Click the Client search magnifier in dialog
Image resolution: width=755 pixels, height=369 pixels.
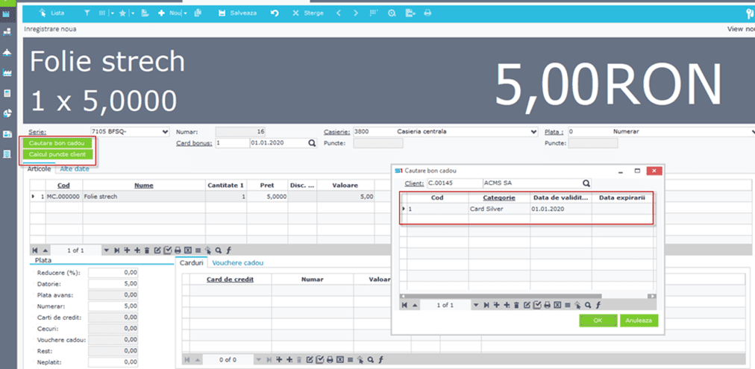click(586, 183)
